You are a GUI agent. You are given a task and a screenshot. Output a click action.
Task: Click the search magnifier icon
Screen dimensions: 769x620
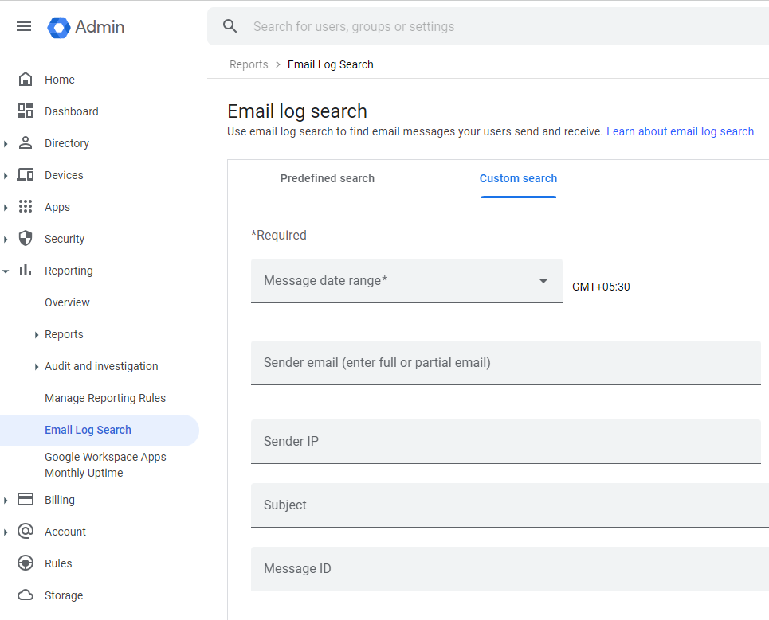(230, 26)
